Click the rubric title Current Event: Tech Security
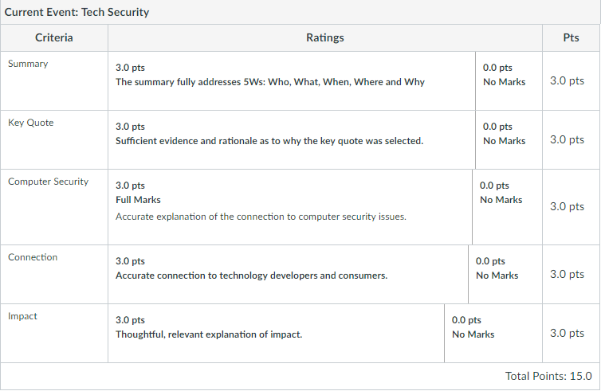The width and height of the screenshot is (601, 391). [x=77, y=13]
